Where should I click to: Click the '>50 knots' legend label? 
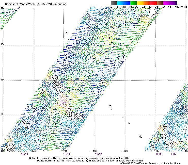181,7
